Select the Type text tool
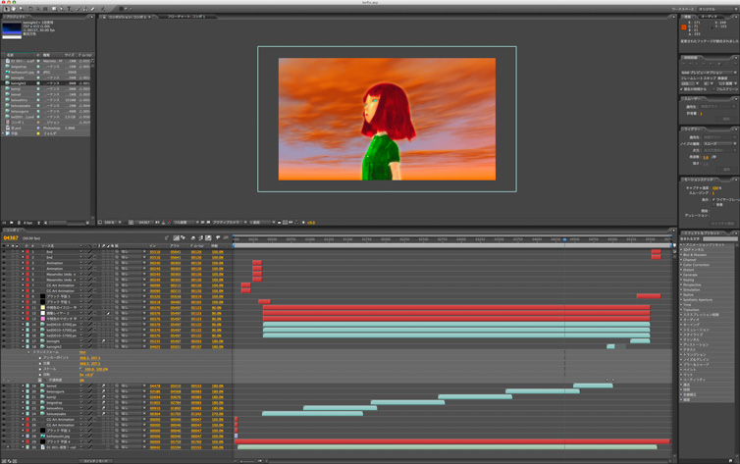 [70, 9]
